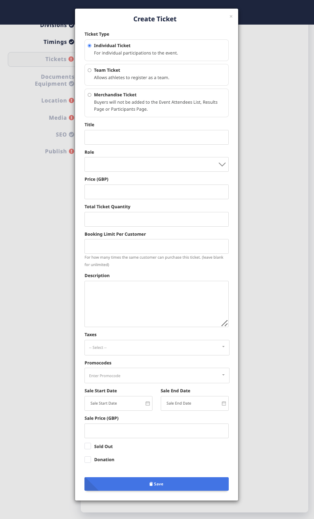Viewport: 314px width, 519px height.
Task: Click the Sale End Date calendar icon
Action: [x=224, y=403]
